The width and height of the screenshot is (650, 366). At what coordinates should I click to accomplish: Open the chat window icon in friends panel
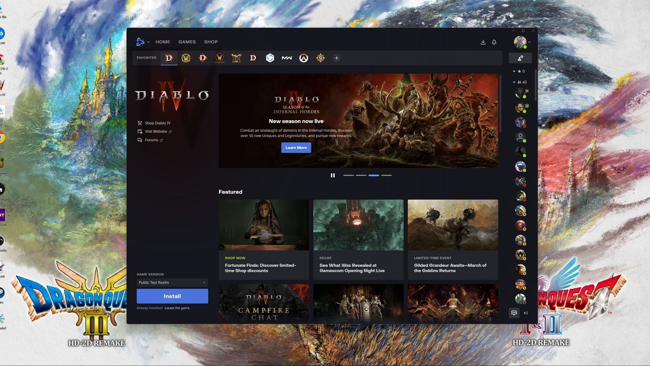(514, 313)
